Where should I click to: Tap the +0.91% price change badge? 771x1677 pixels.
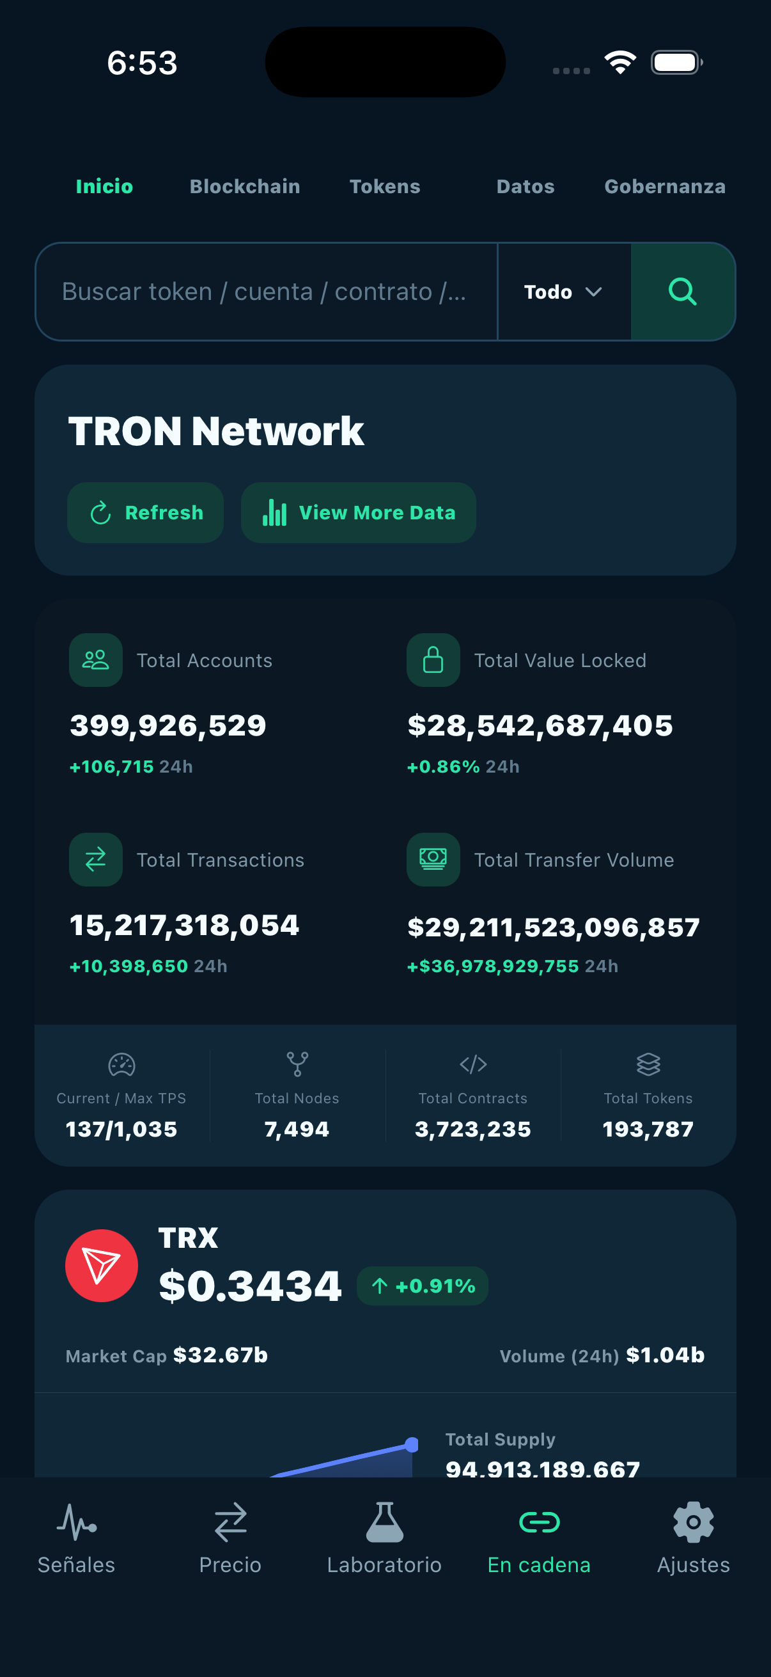pos(423,1286)
